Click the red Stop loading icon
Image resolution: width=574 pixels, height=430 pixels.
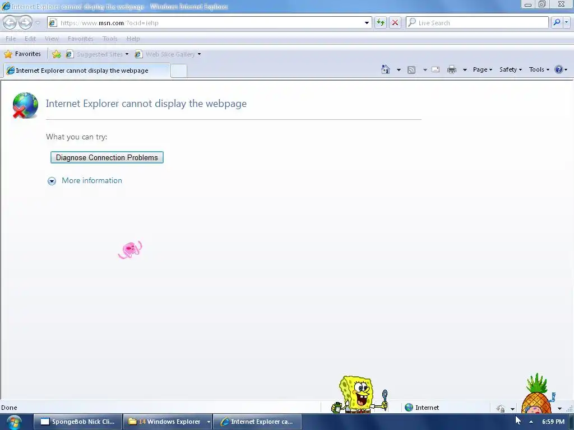pyautogui.click(x=395, y=22)
